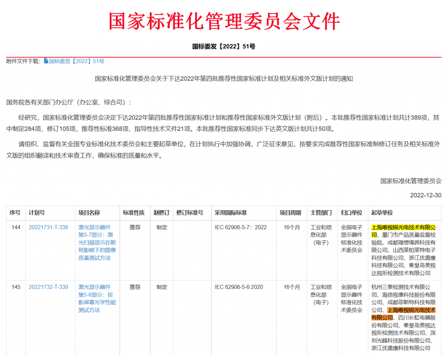Viewport: 447px width, 355px height.
Task: Click the label 附件文件下载
Action: 24,61
